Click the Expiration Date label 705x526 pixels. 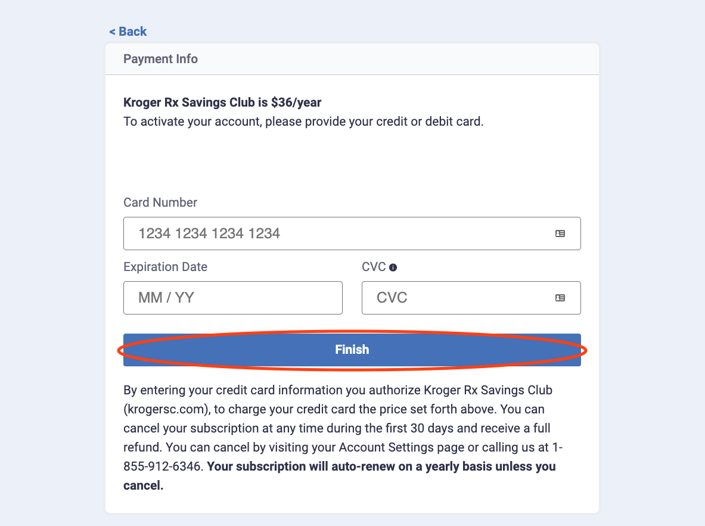click(x=165, y=267)
